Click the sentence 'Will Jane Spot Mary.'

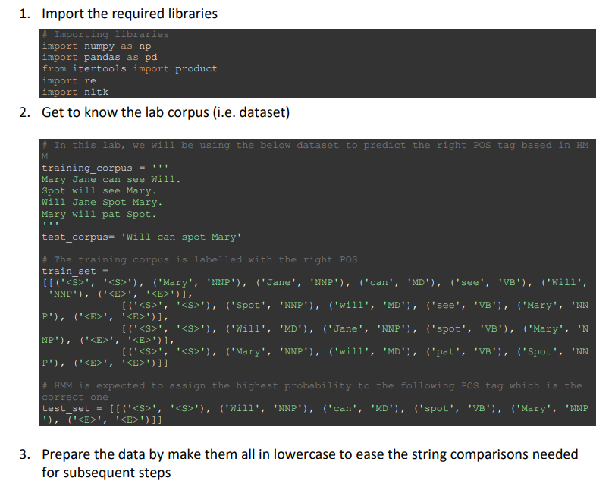point(102,203)
